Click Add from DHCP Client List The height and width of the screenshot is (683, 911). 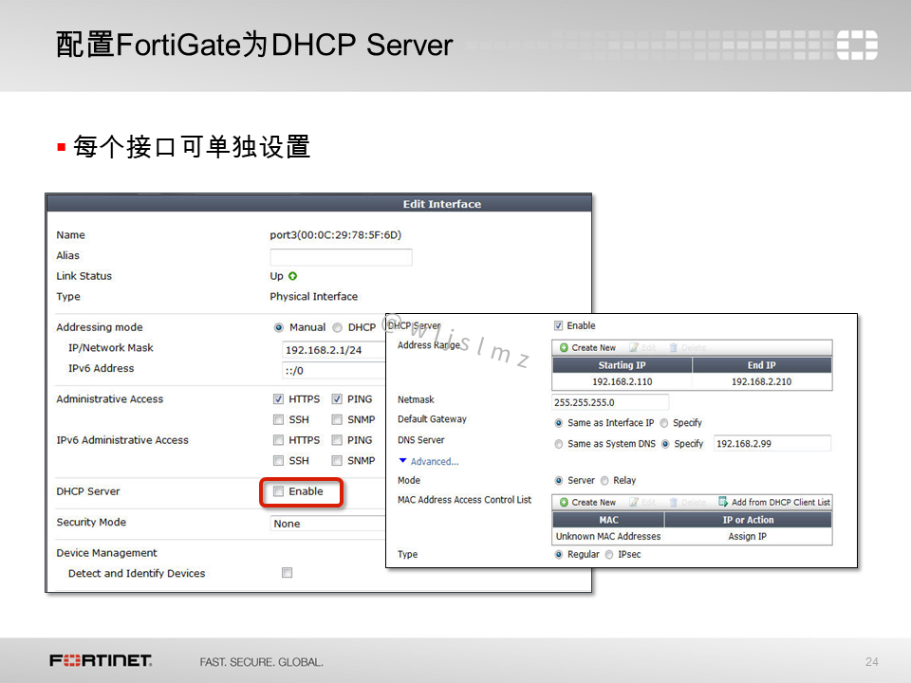(x=774, y=502)
